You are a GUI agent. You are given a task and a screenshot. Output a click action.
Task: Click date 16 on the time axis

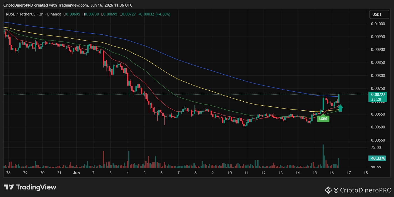point(332,173)
